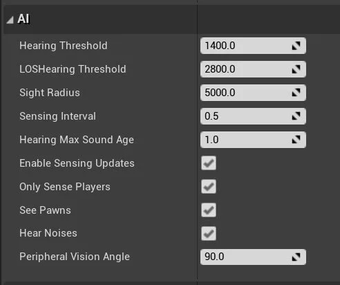The image size is (340, 285).
Task: Click the Hearing Threshold value field 1400.0
Action: (253, 46)
